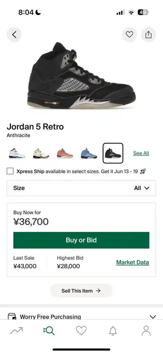163x354 pixels.
Task: Tap the See All colorways link
Action: click(141, 153)
